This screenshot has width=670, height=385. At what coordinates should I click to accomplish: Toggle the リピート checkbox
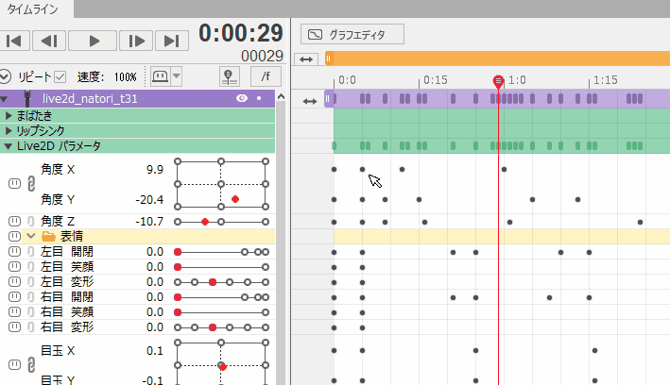60,76
